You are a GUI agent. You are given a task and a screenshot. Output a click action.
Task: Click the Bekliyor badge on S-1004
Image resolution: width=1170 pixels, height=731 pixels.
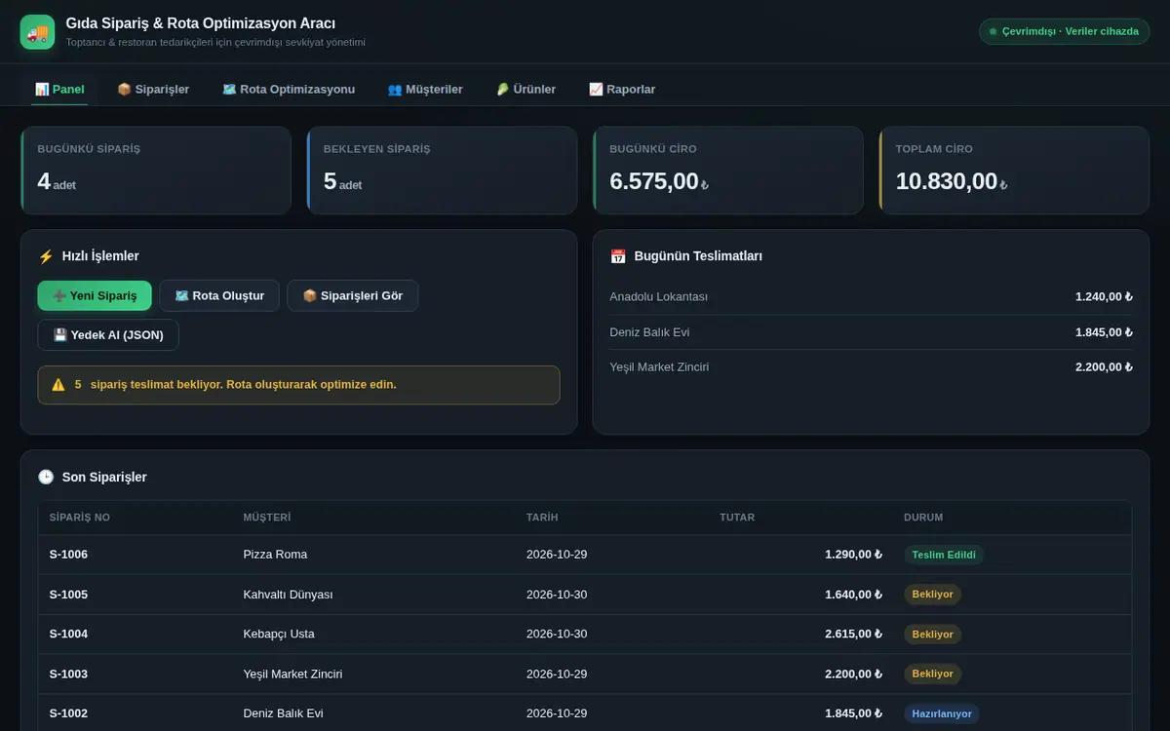[x=933, y=635]
